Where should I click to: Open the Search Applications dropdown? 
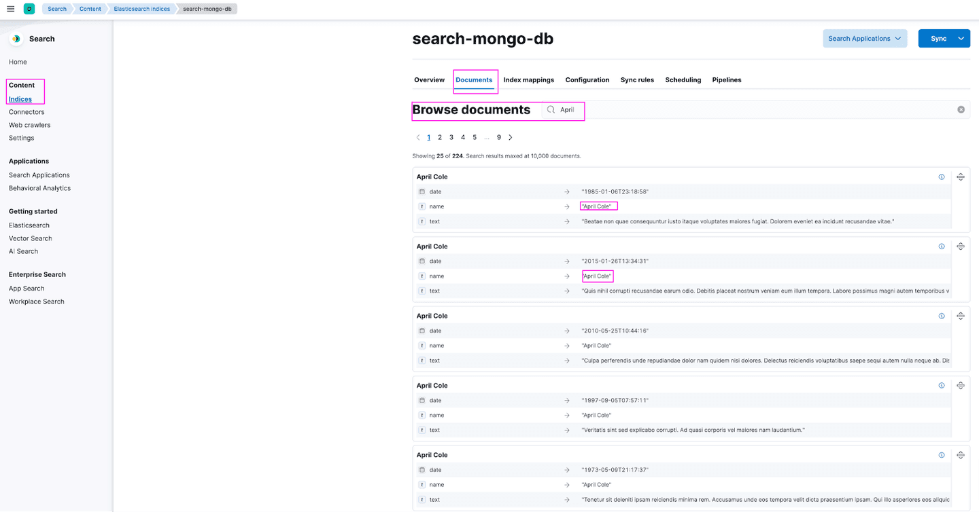[865, 39]
